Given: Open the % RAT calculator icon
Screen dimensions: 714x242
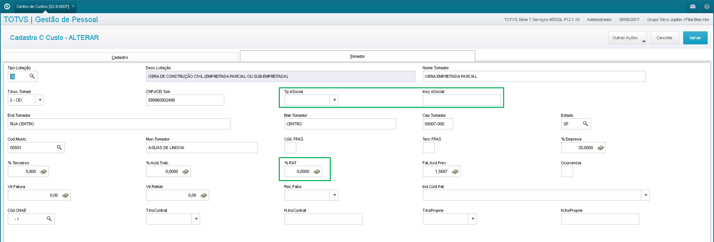Looking at the screenshot, I should pyautogui.click(x=317, y=172).
